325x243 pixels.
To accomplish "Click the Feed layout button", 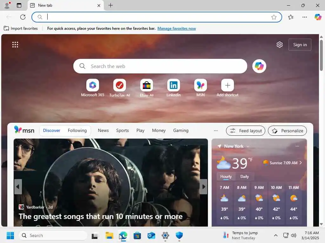I will tap(246, 131).
